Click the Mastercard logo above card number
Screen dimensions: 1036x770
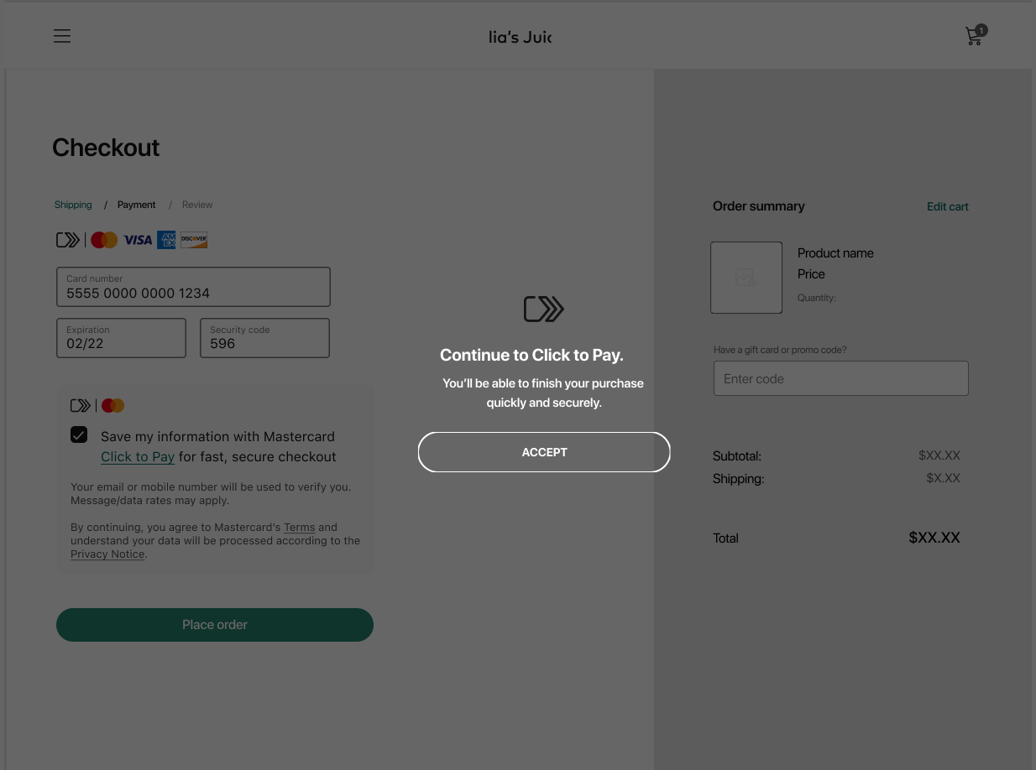(104, 241)
